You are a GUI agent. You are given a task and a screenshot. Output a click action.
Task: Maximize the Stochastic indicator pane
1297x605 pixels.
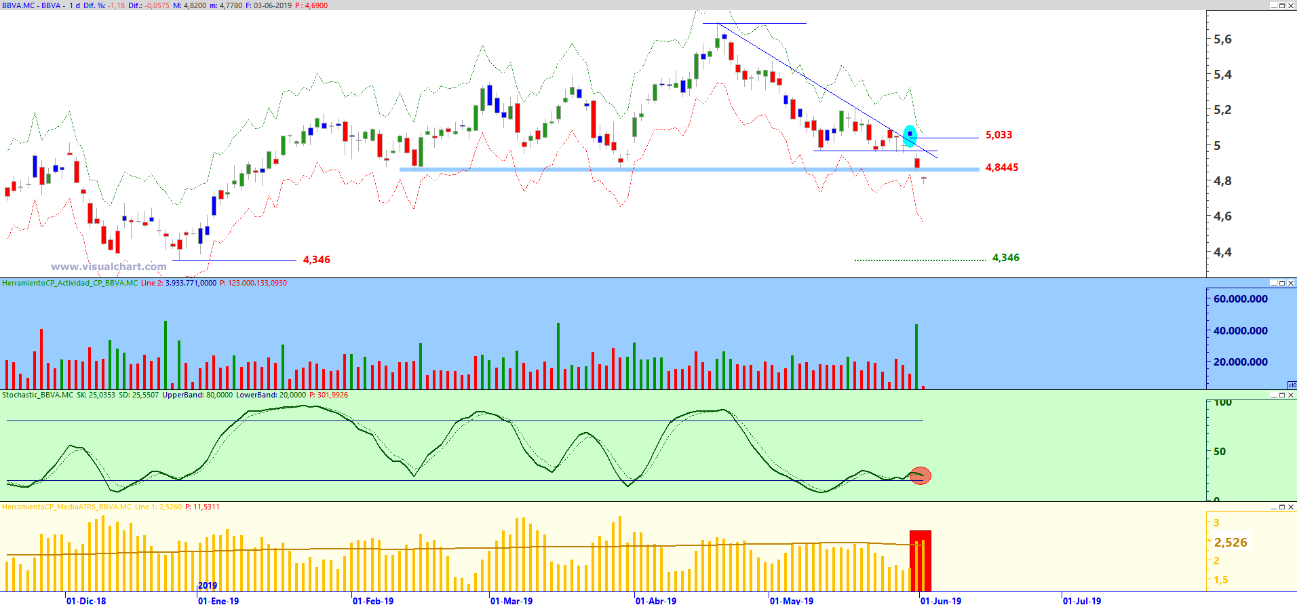1282,395
